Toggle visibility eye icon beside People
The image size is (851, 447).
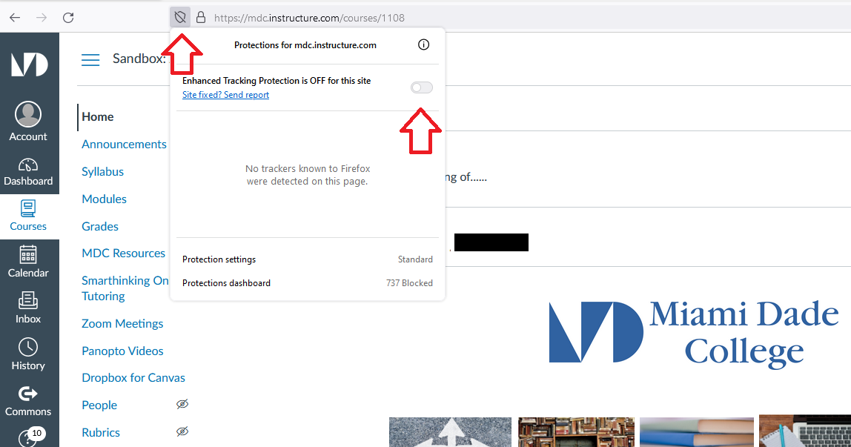coord(182,404)
